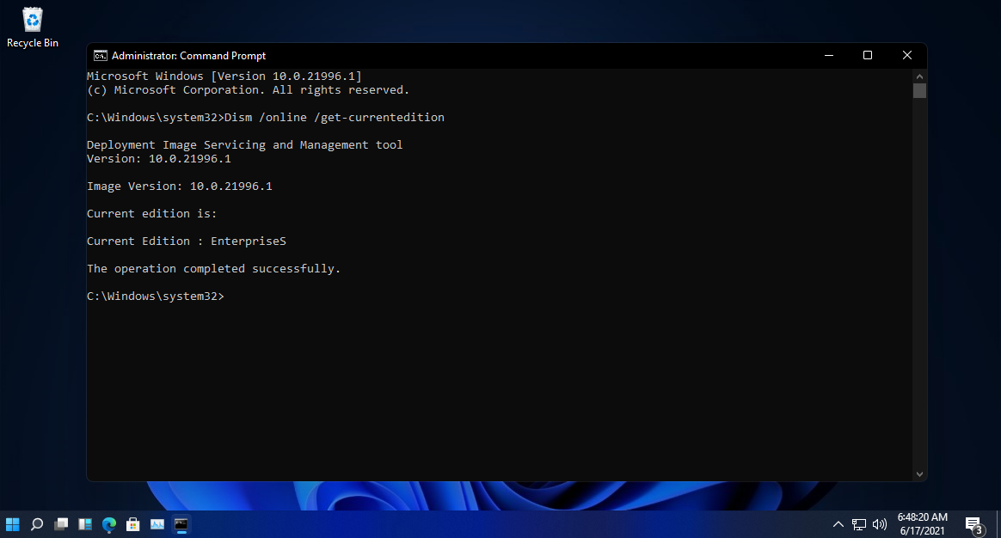Open the Windows Start menu
The width and height of the screenshot is (1001, 538).
[x=13, y=524]
